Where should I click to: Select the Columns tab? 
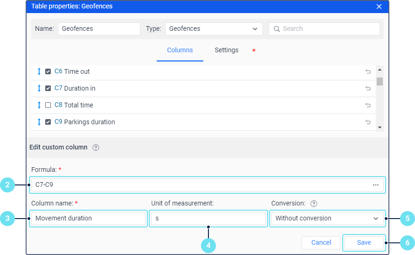pyautogui.click(x=180, y=50)
